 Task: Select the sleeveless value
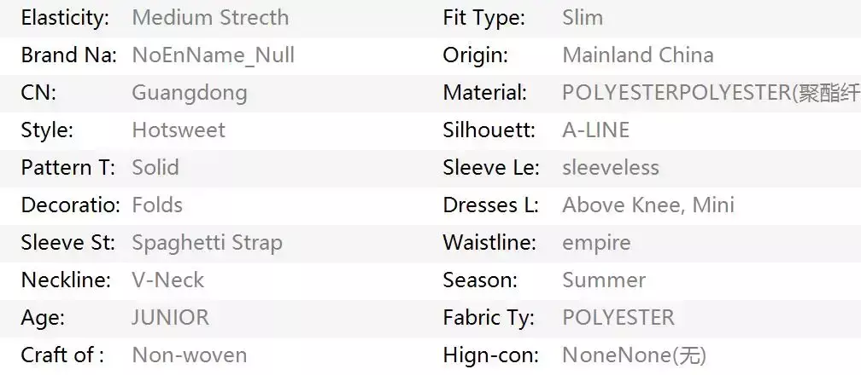pyautogui.click(x=610, y=167)
